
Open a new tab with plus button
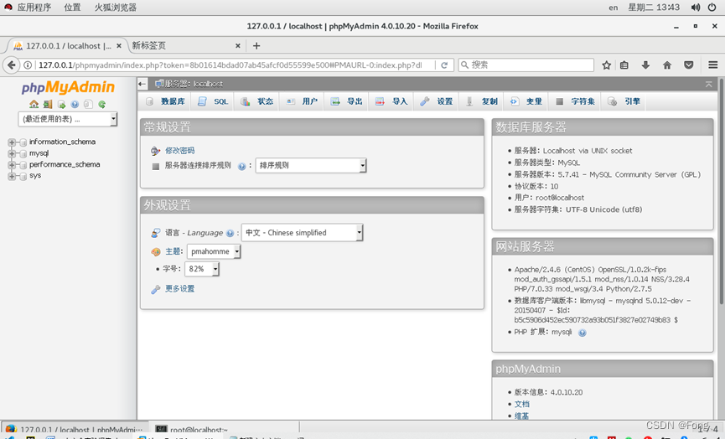click(x=256, y=46)
